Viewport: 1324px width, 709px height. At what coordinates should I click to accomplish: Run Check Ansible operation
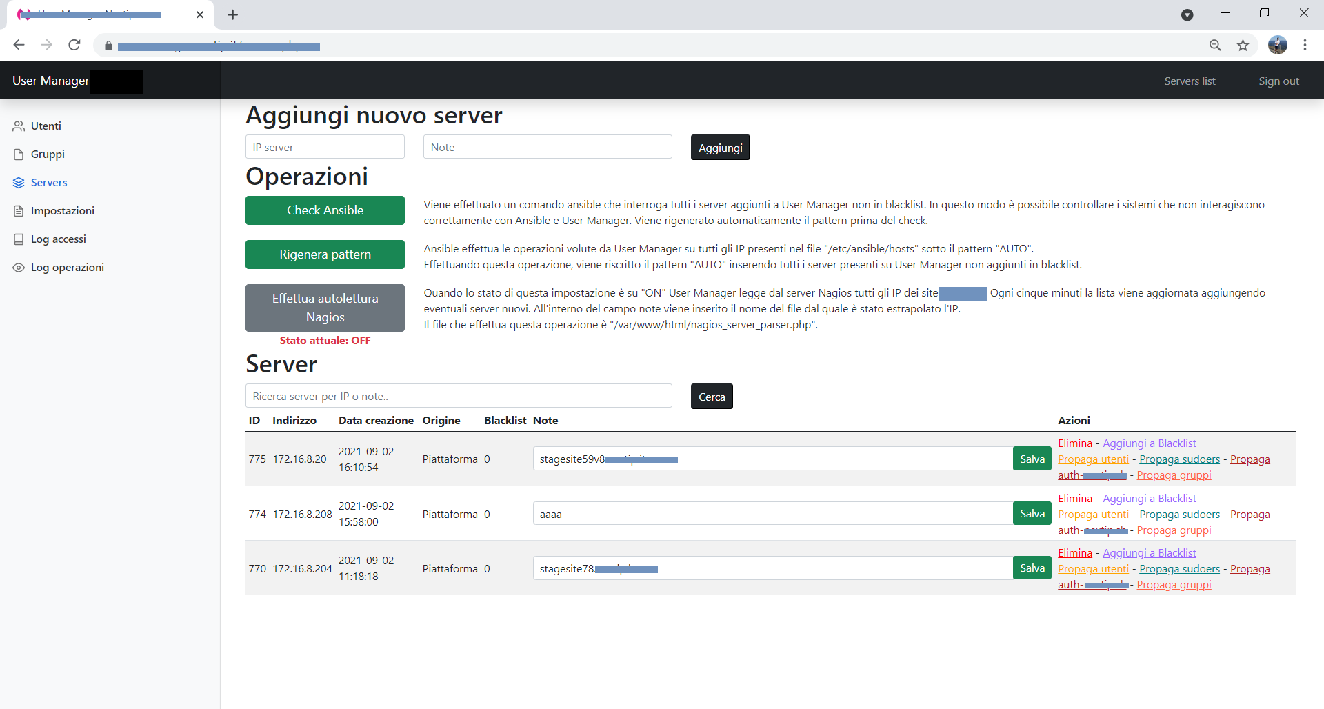325,210
